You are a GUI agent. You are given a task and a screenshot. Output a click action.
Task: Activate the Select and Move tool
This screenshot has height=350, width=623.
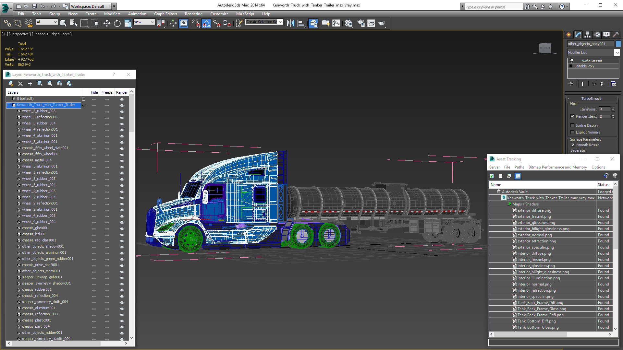coord(107,23)
